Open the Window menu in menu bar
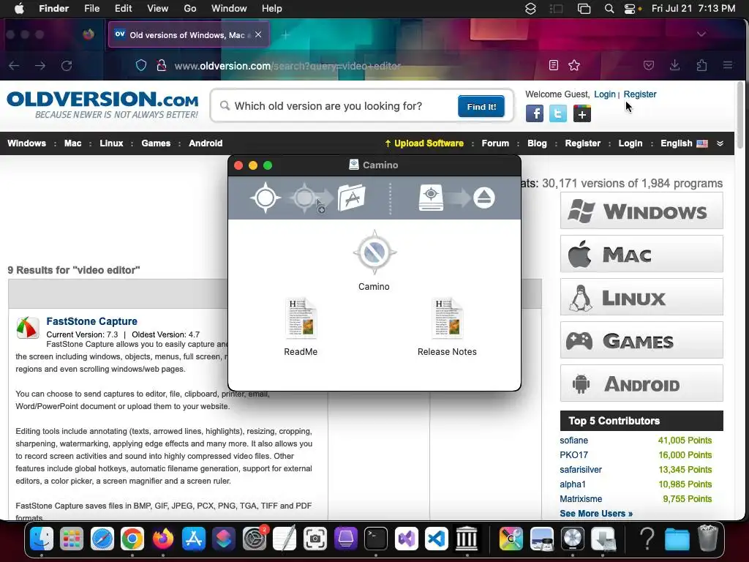 (229, 9)
